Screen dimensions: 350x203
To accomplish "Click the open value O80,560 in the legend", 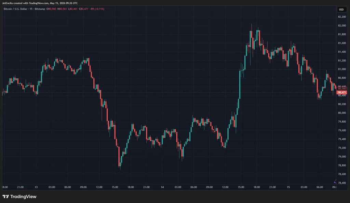I will [x=51, y=9].
